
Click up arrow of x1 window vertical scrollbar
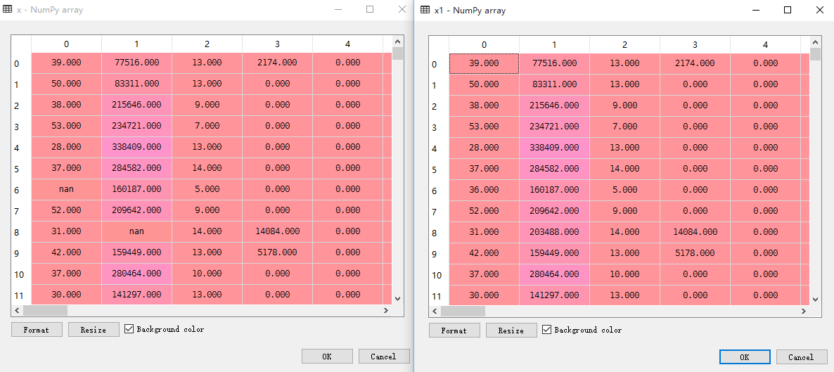[815, 41]
